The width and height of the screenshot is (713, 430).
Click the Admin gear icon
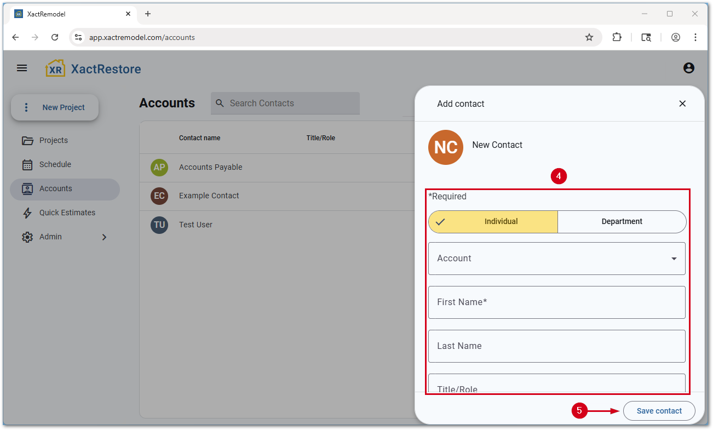27,237
